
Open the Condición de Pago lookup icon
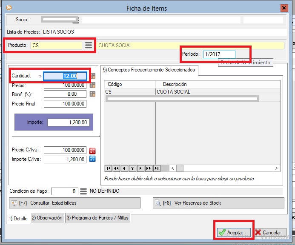tap(83, 191)
